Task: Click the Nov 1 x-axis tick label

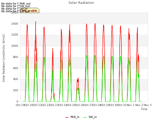Action: (x=130, y=105)
